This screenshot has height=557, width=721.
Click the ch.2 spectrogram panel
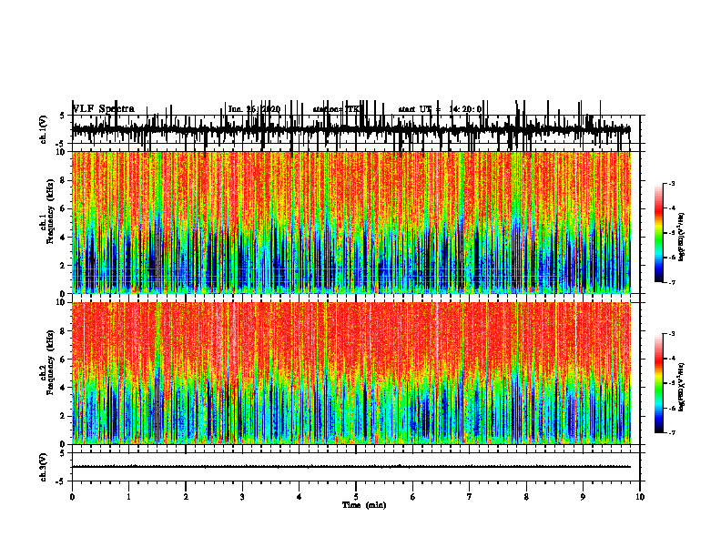tap(351, 373)
